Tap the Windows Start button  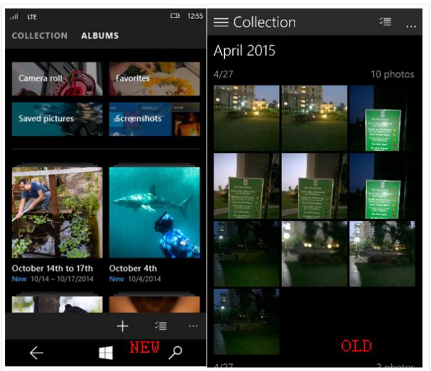point(106,353)
